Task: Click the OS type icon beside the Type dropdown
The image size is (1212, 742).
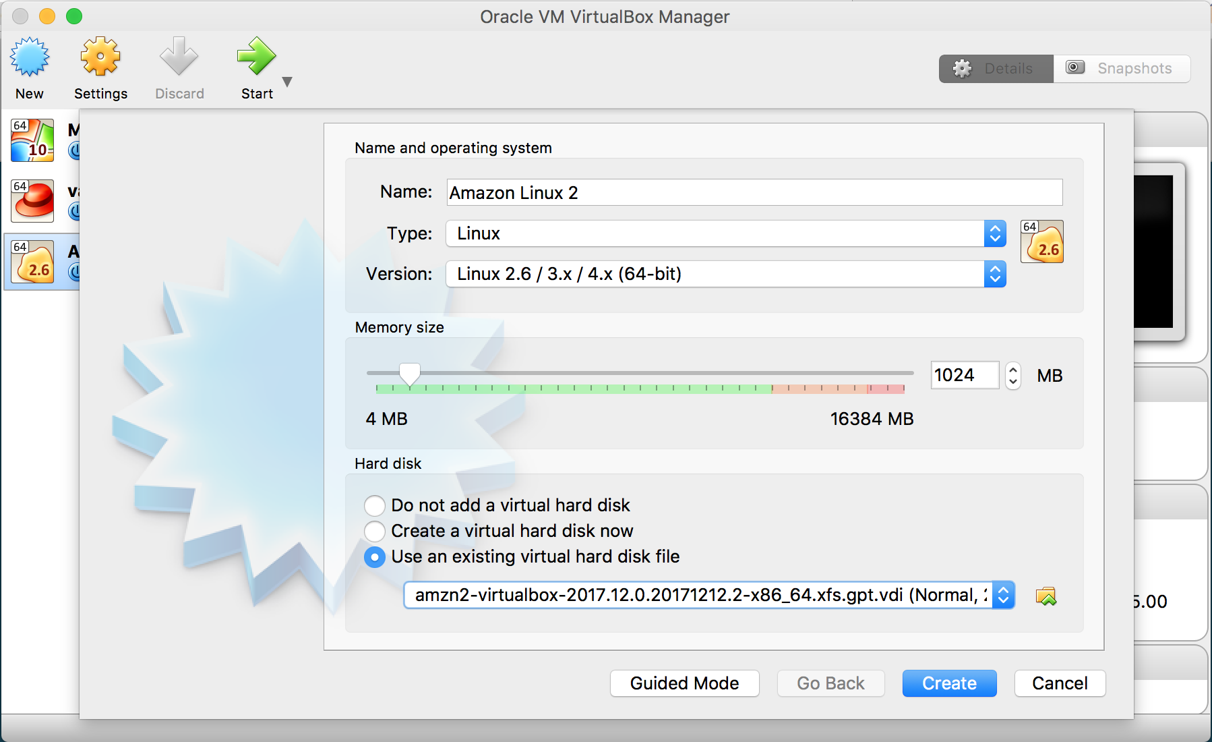Action: pos(1041,241)
